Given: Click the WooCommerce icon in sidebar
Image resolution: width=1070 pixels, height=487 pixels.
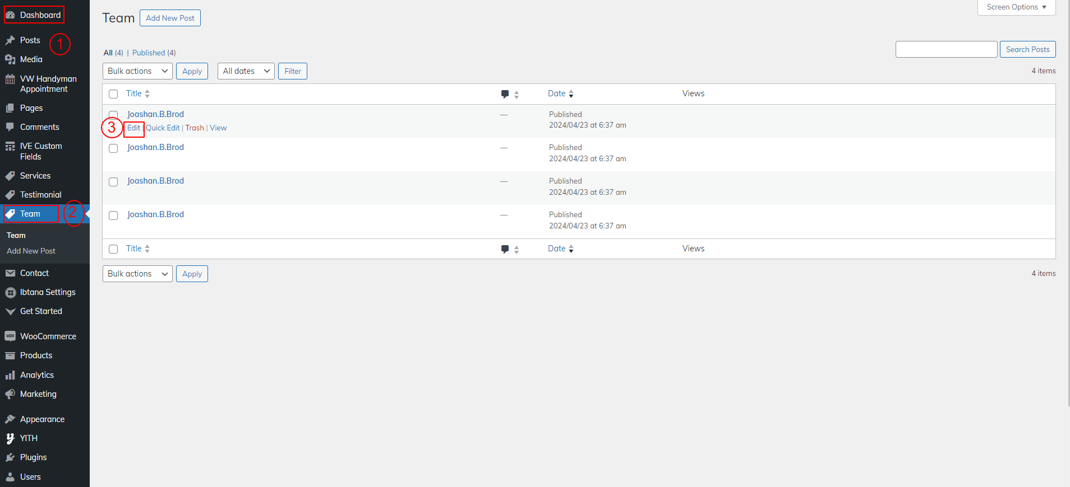Looking at the screenshot, I should [x=10, y=336].
